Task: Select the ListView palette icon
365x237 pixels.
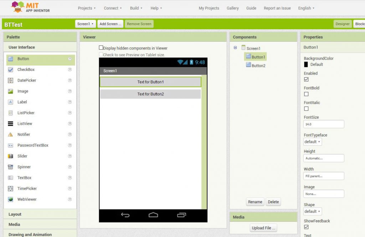Action: (x=10, y=124)
